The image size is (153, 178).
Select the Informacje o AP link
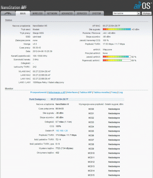[x=57, y=93]
